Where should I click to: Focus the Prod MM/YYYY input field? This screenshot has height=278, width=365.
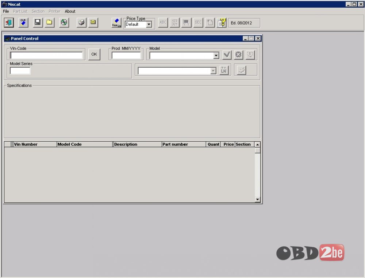pos(126,55)
